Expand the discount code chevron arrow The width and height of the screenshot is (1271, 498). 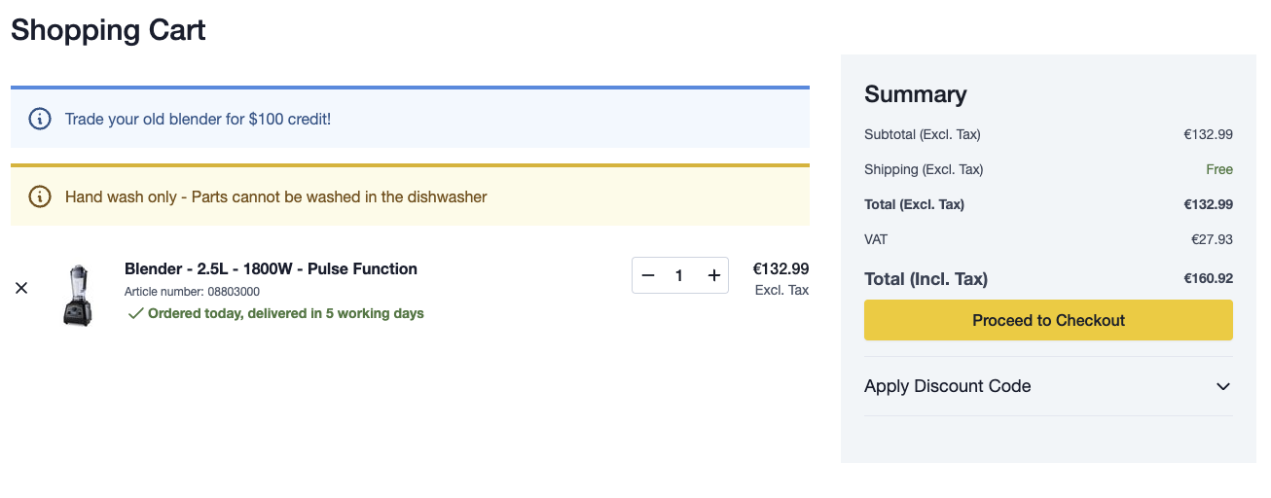click(x=1223, y=387)
